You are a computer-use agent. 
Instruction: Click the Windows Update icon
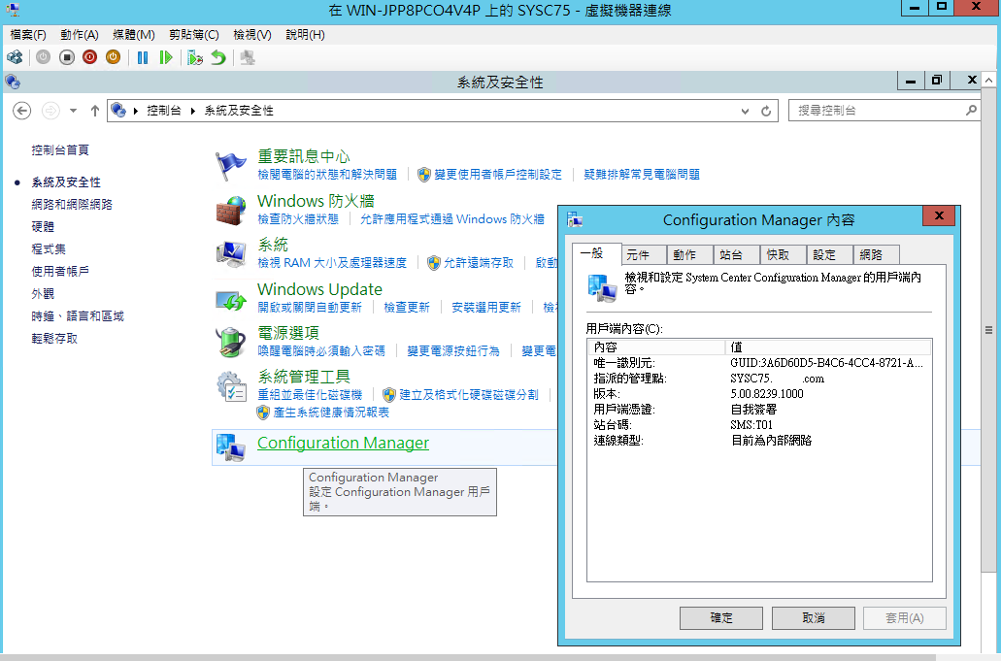tap(230, 299)
